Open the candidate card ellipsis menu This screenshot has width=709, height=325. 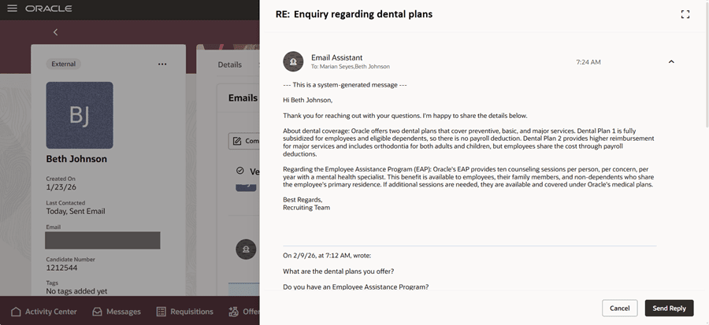[x=162, y=64]
